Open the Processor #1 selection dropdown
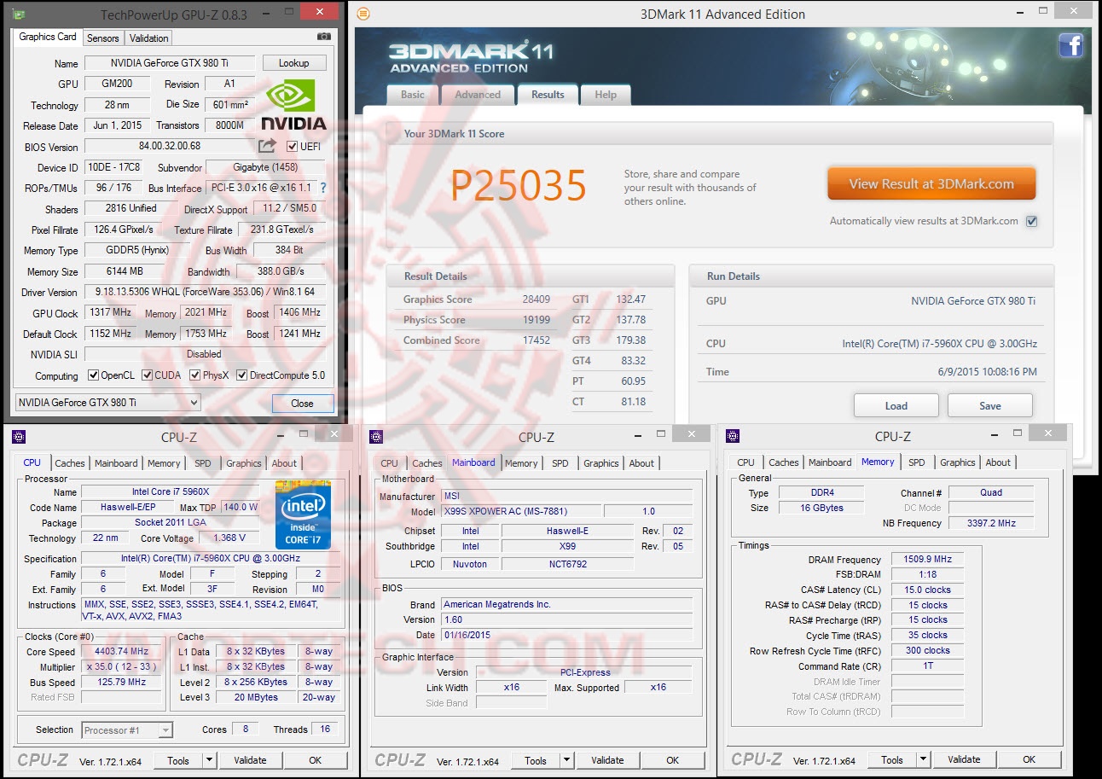 [128, 730]
